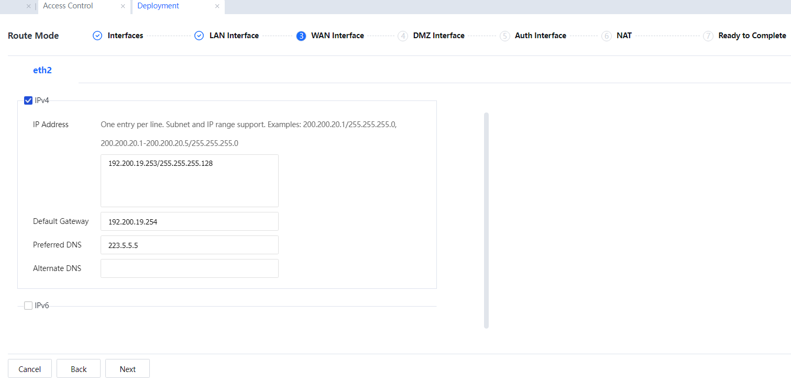Click the LAN Interface step checkmark icon
Image resolution: width=791 pixels, height=383 pixels.
pyautogui.click(x=199, y=36)
